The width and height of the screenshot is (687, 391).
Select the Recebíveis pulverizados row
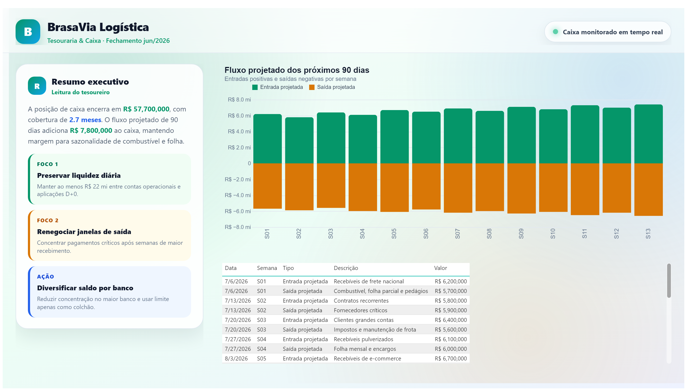pos(346,339)
